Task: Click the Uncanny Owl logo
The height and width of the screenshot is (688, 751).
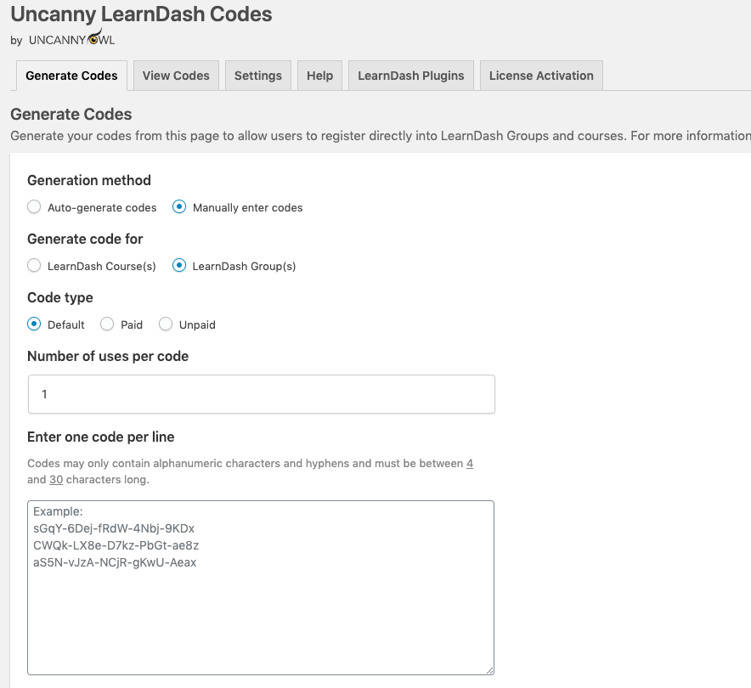Action: coord(71,39)
